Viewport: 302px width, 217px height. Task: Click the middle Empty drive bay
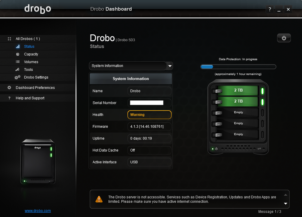(x=238, y=123)
